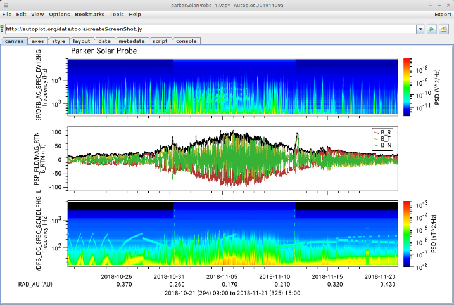Click the green play/go button
The width and height of the screenshot is (454, 305).
pos(431,29)
